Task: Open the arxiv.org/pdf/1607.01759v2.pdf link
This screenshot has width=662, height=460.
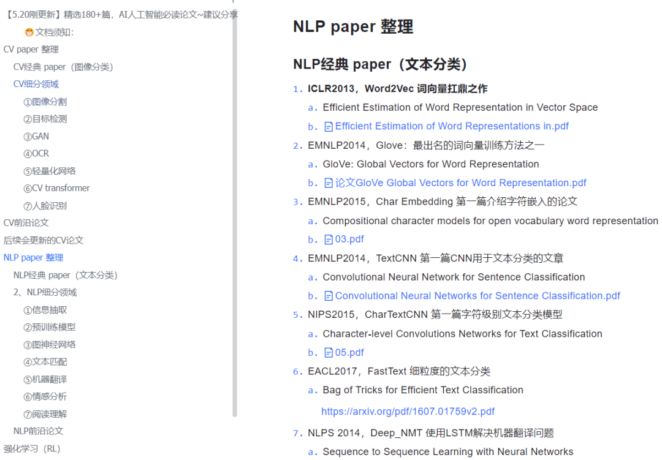Action: (x=408, y=412)
